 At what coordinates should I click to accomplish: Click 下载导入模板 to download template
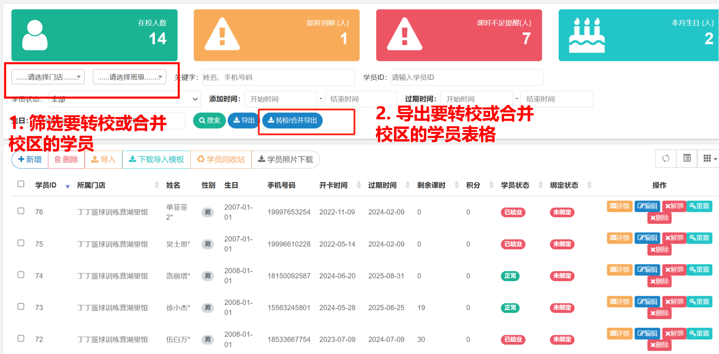156,160
